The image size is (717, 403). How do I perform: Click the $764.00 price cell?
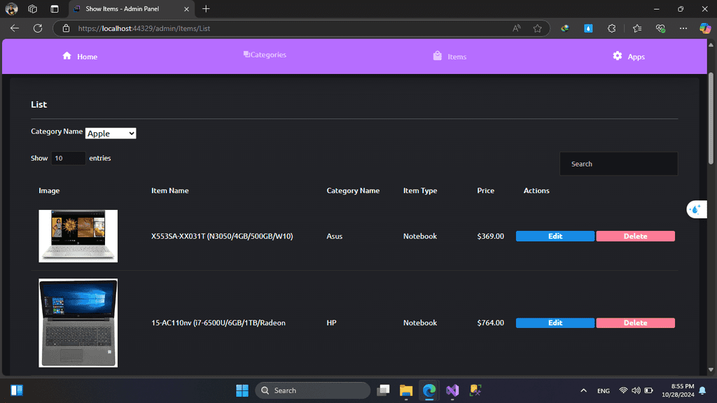click(490, 323)
